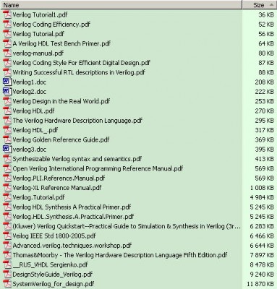
Task: Click the PDF icon for verilog-manual.pdf
Action: click(7, 53)
